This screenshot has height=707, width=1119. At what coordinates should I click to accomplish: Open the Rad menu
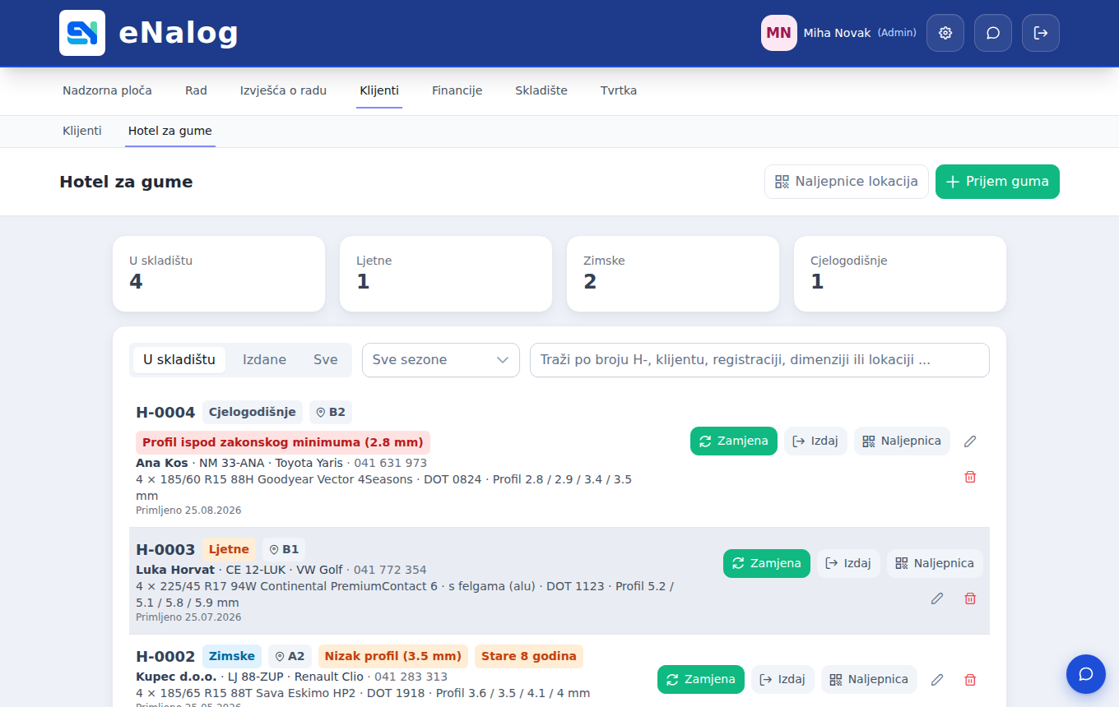pyautogui.click(x=196, y=90)
